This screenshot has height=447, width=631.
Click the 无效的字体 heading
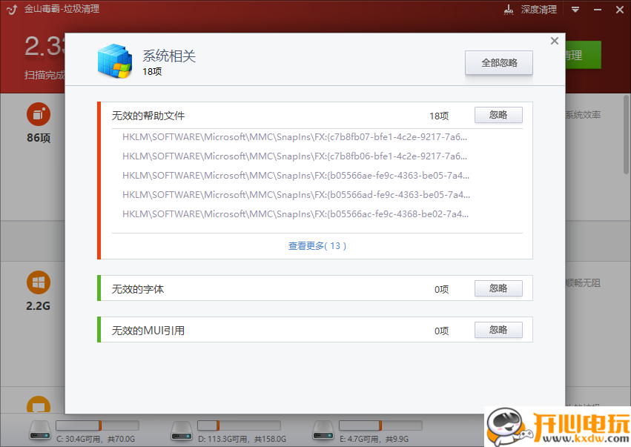pos(138,289)
